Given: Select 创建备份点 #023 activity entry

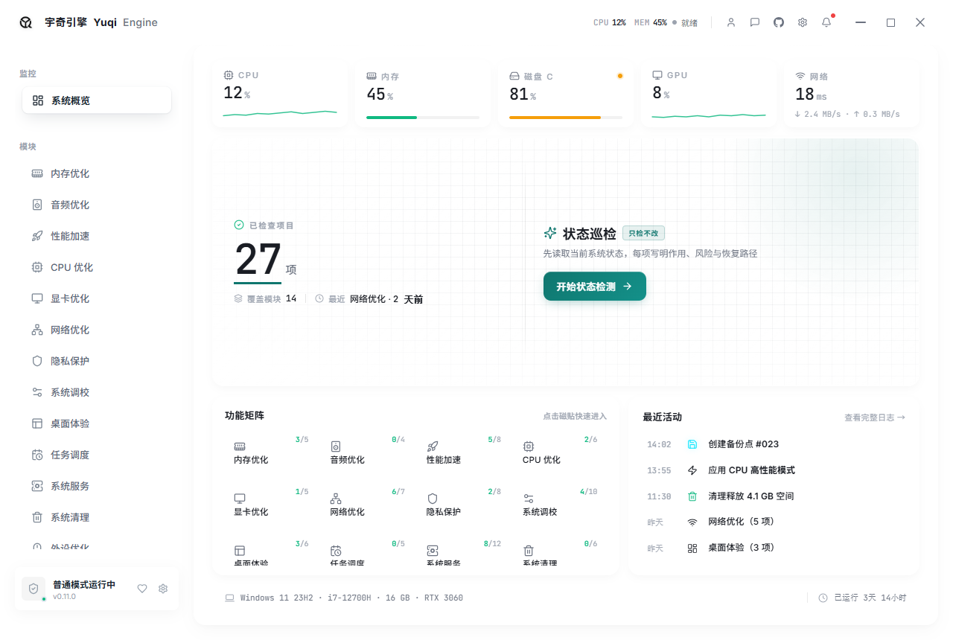Looking at the screenshot, I should click(x=774, y=444).
